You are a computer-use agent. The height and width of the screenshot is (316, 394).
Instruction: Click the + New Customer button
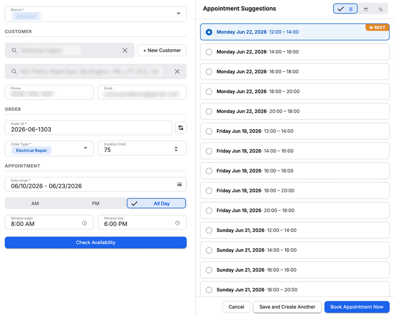[162, 50]
